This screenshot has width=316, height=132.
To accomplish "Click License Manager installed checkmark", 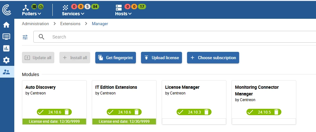I will (180, 112).
